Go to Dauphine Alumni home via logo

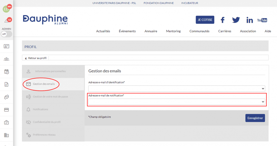pyautogui.click(x=45, y=19)
